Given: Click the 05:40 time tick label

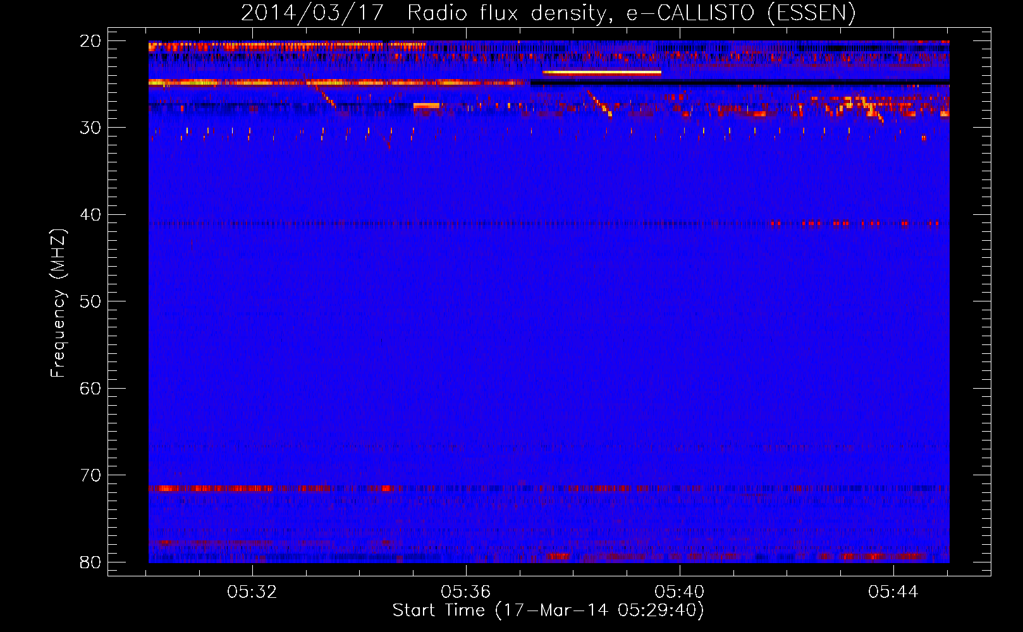Looking at the screenshot, I should 680,592.
